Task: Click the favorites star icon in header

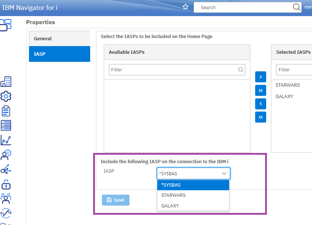Action: tap(186, 7)
